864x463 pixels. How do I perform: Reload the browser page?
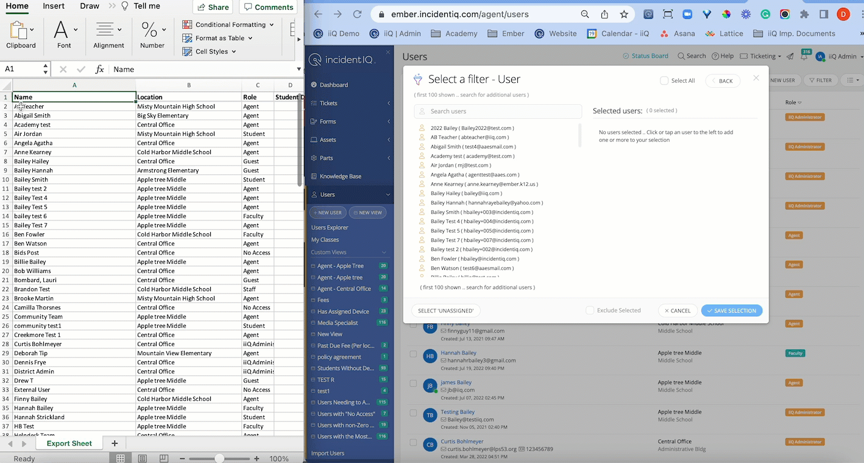(357, 14)
